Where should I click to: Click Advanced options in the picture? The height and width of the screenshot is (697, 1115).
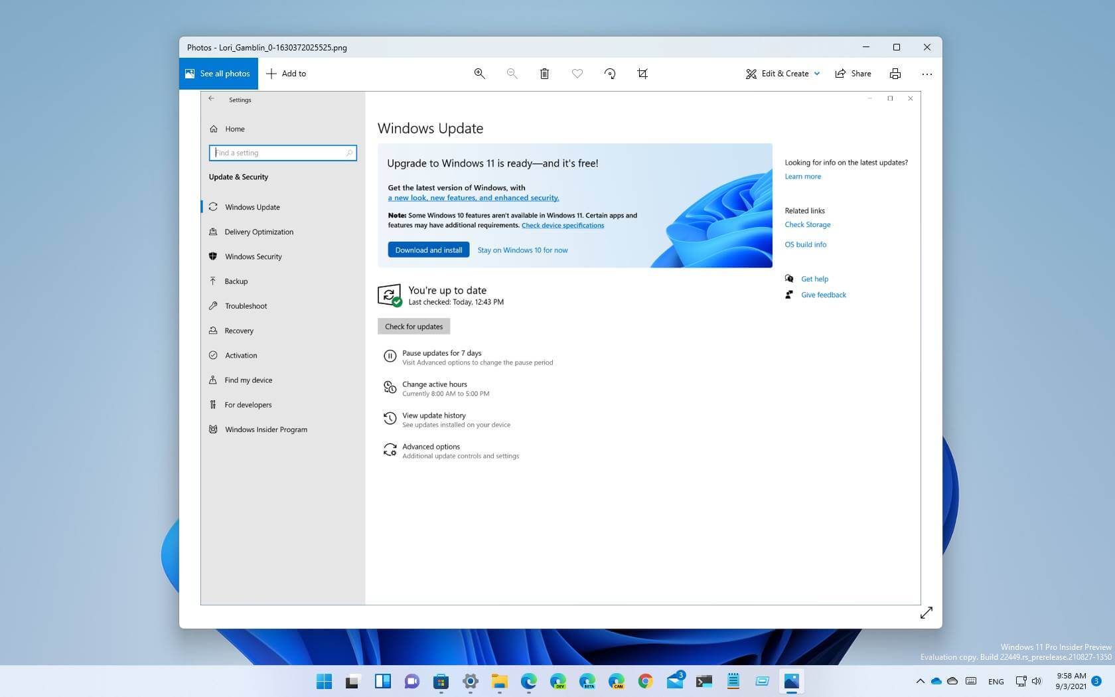[x=451, y=451]
